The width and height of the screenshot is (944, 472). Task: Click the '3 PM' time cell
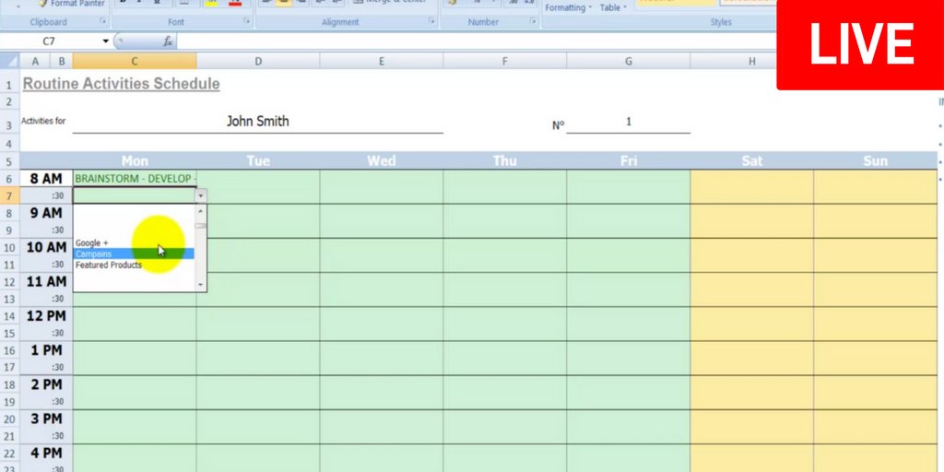pyautogui.click(x=46, y=419)
